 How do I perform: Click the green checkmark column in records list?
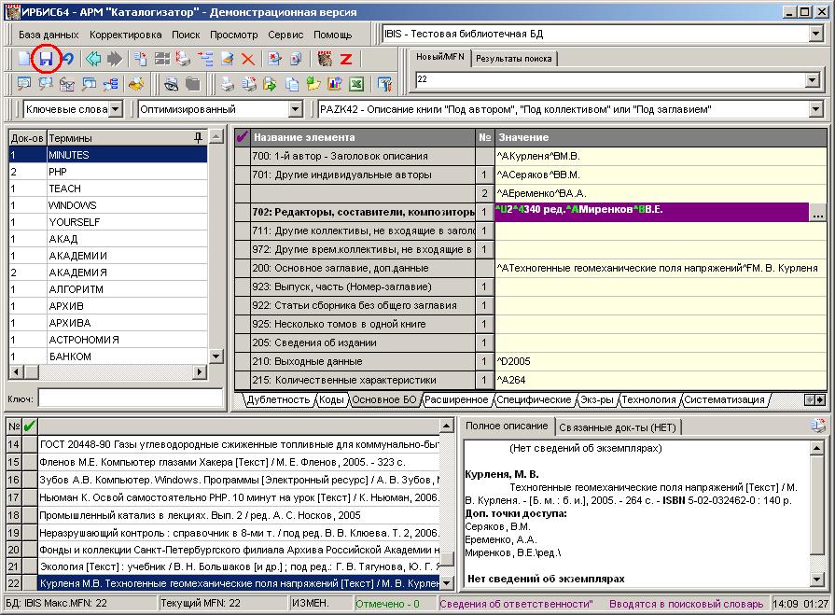point(29,426)
